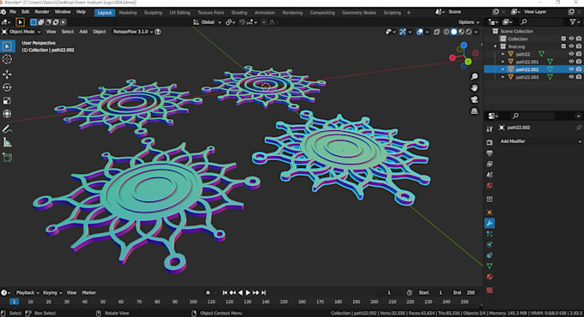
Task: Open the Scene properties tab
Action: 490,175
